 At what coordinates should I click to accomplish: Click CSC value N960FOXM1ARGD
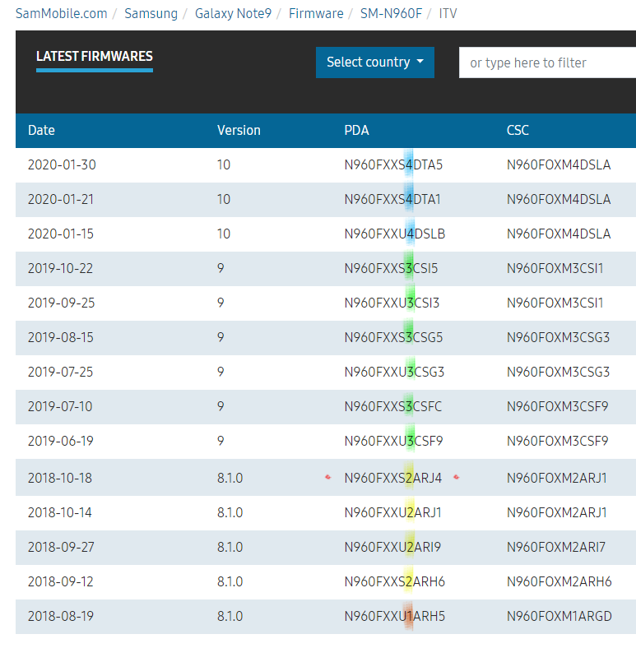point(559,616)
